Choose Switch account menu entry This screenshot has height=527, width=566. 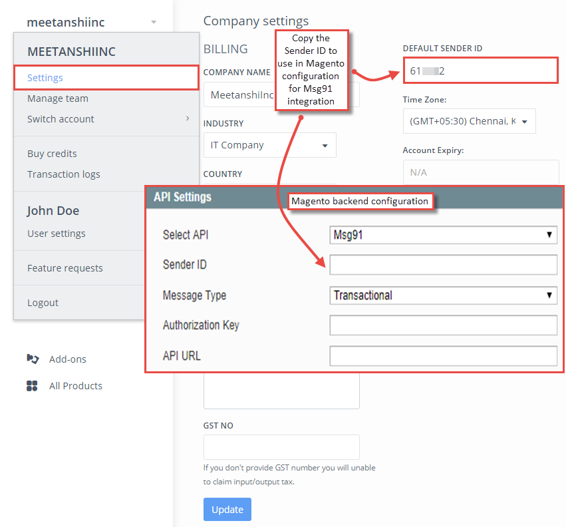pyautogui.click(x=61, y=119)
